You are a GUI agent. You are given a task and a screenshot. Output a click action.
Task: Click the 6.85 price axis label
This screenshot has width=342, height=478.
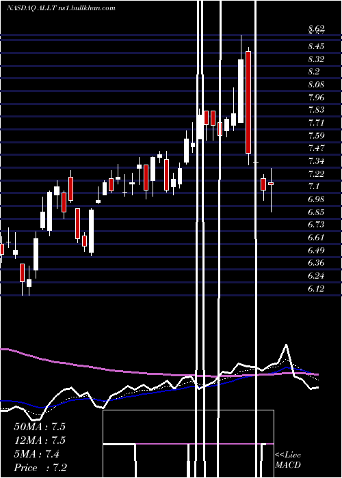pyautogui.click(x=316, y=212)
